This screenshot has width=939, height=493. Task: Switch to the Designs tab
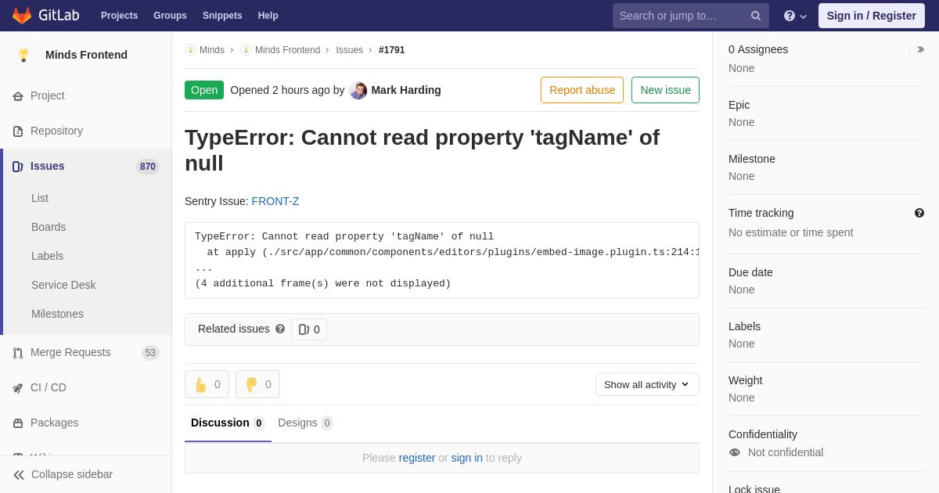pyautogui.click(x=305, y=423)
